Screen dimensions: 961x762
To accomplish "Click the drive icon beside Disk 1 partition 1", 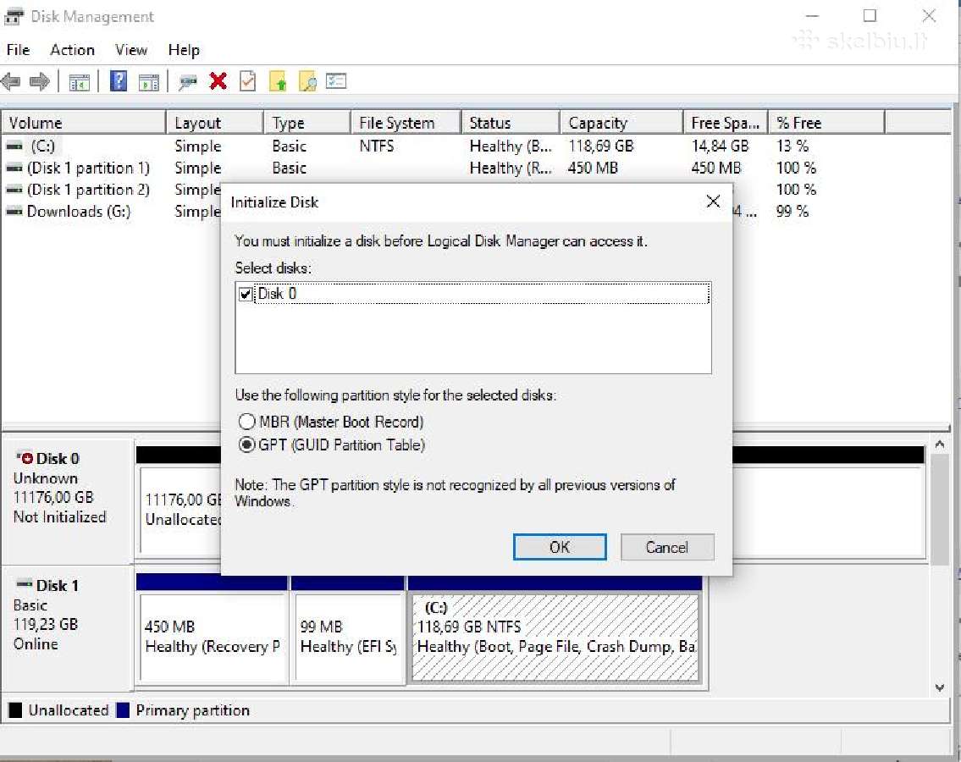I will [x=14, y=168].
